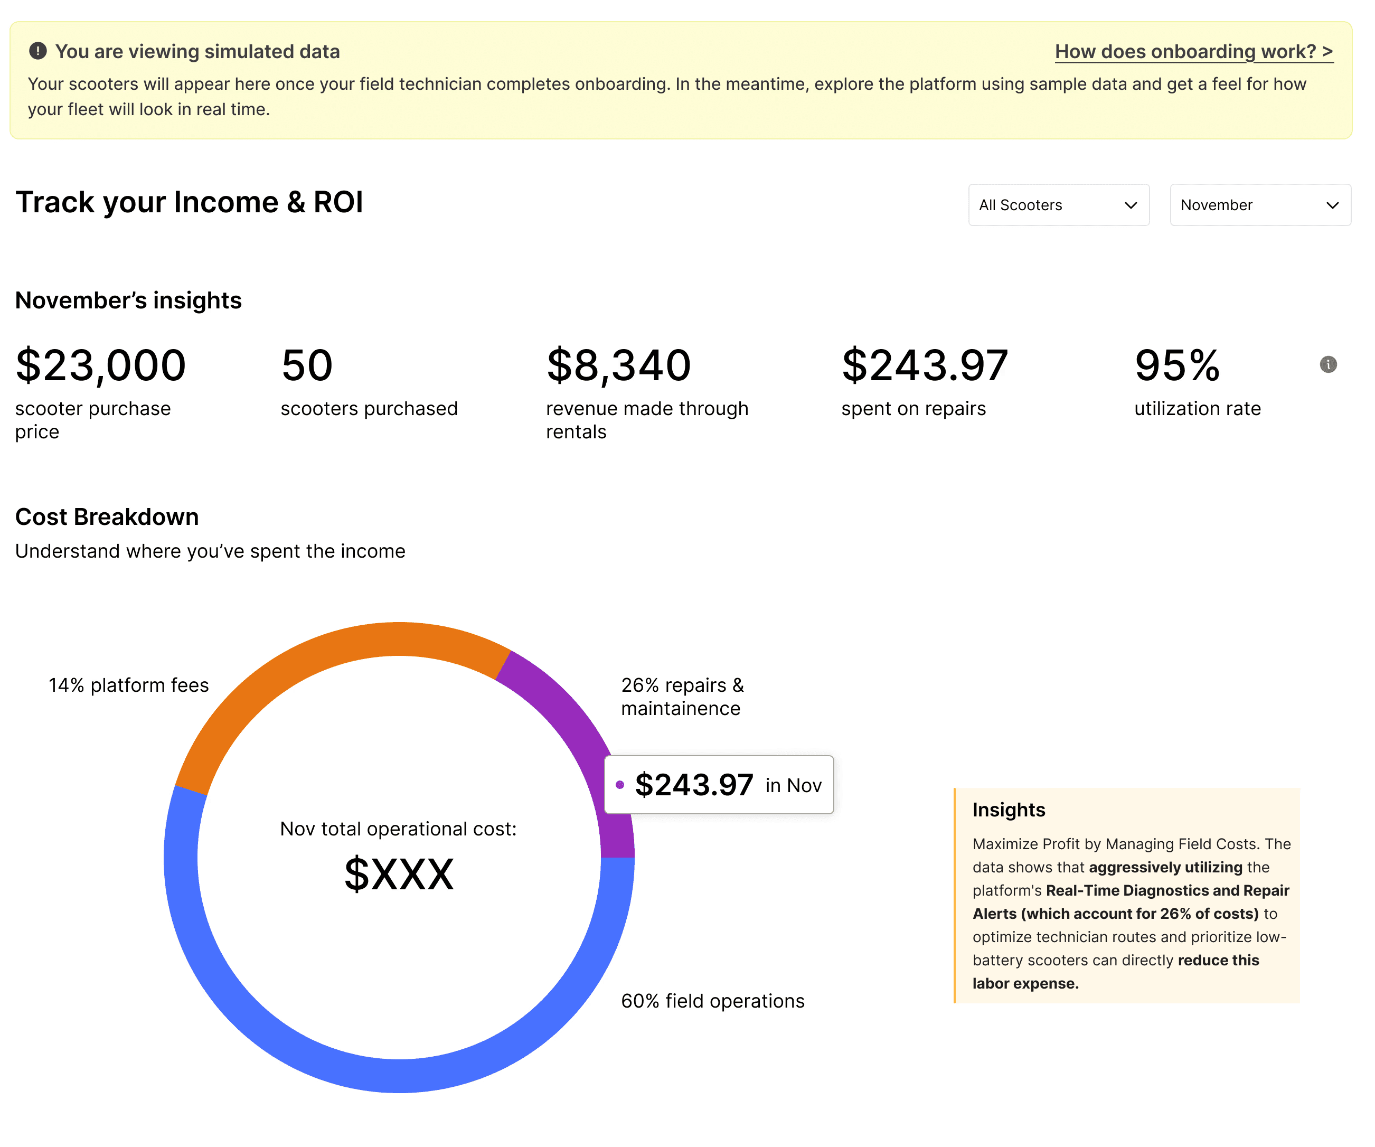Click 'Understand where you've spent the income' subtitle
The height and width of the screenshot is (1147, 1375).
pos(210,551)
